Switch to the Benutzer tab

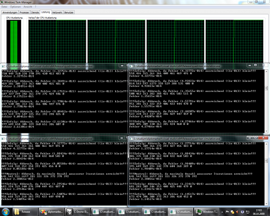coord(69,12)
